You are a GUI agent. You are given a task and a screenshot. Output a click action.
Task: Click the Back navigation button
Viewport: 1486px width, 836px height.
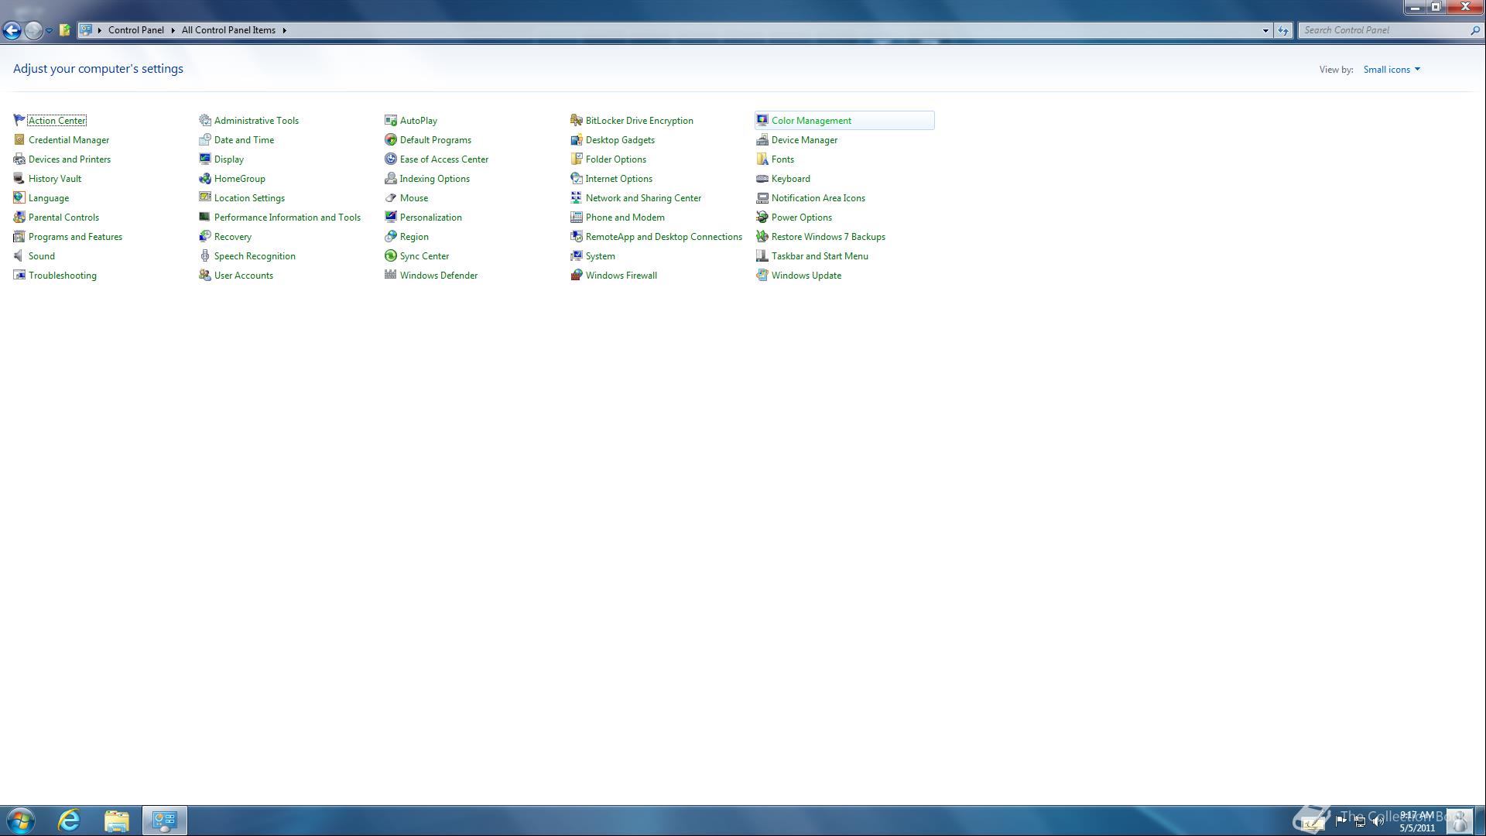tap(12, 30)
